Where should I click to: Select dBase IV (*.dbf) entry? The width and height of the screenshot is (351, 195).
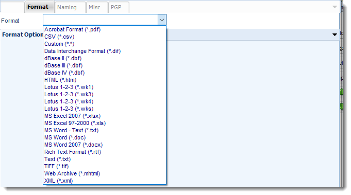click(x=105, y=73)
